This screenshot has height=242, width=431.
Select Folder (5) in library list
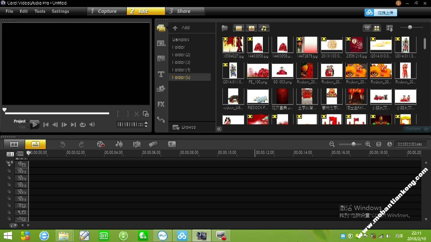[x=190, y=77]
